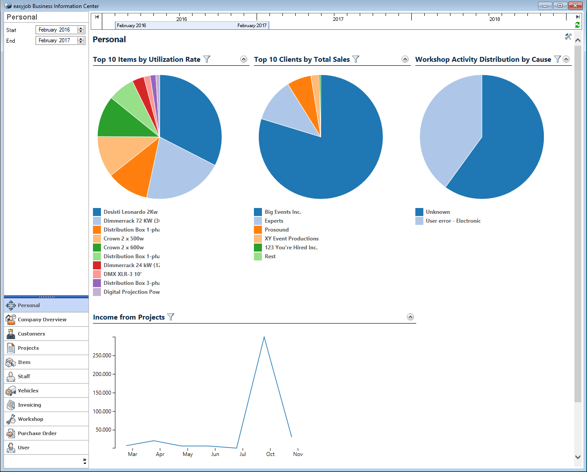Image resolution: width=587 pixels, height=472 pixels.
Task: Filter Top 10 Items by Utilization Rate
Action: coord(207,59)
